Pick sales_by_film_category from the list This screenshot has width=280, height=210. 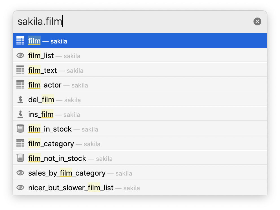[x=140, y=173]
